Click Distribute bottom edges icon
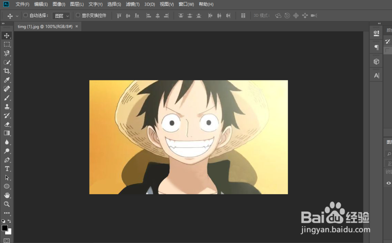 (x=199, y=16)
